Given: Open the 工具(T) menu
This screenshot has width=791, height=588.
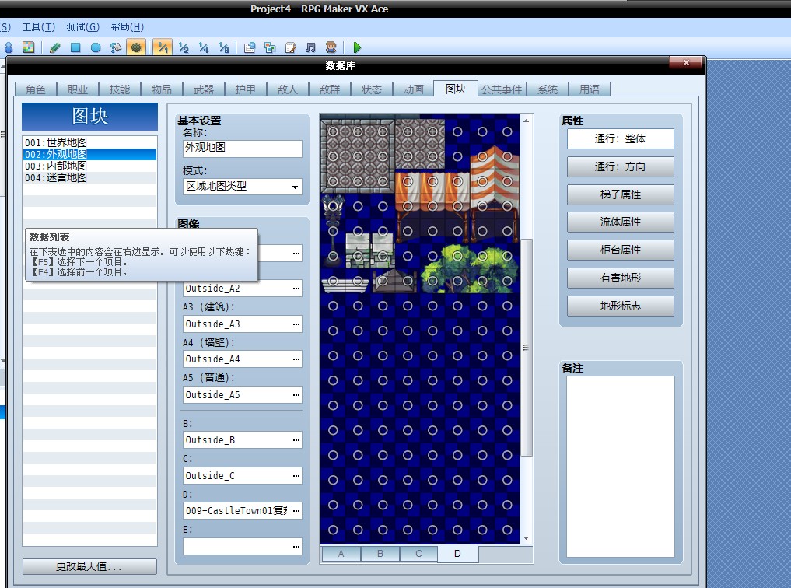Looking at the screenshot, I should pyautogui.click(x=39, y=27).
